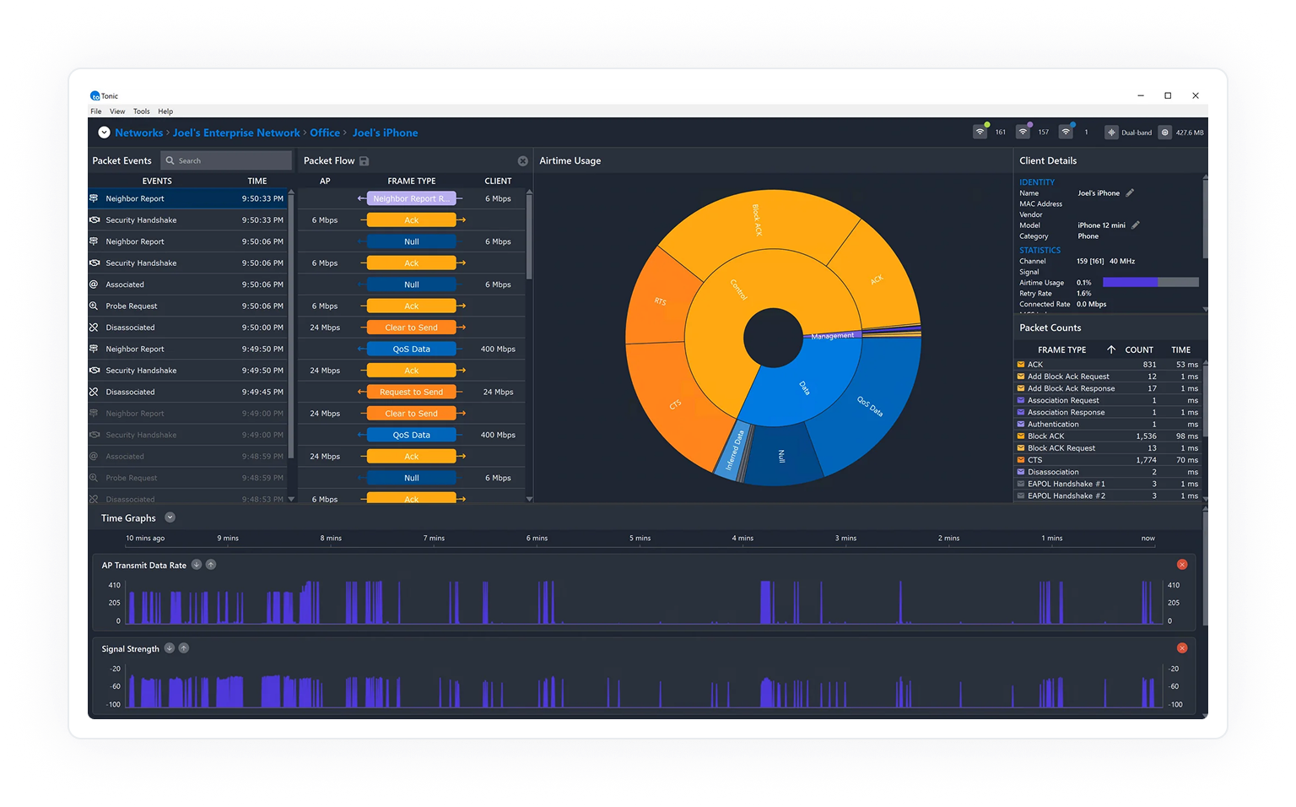Click the purple 5 GHz Wi-Fi status icon
The height and width of the screenshot is (807, 1296).
click(1023, 132)
